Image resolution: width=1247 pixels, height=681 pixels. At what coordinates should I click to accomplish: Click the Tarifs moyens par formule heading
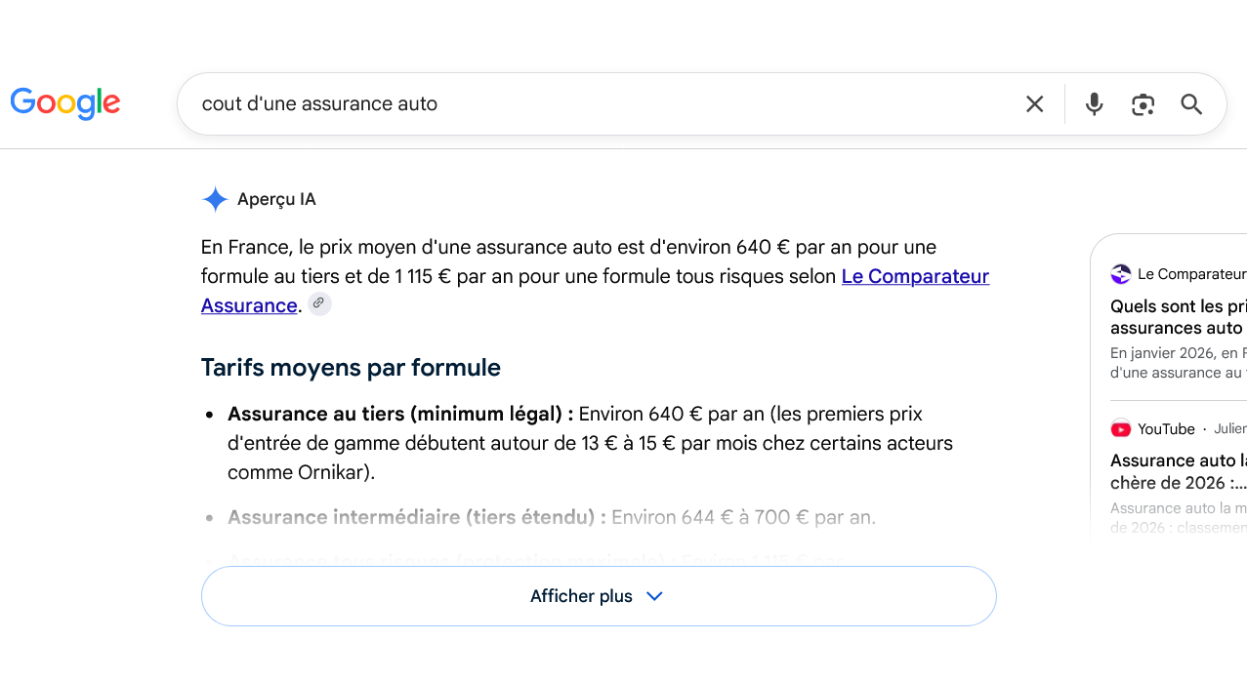[x=351, y=368]
